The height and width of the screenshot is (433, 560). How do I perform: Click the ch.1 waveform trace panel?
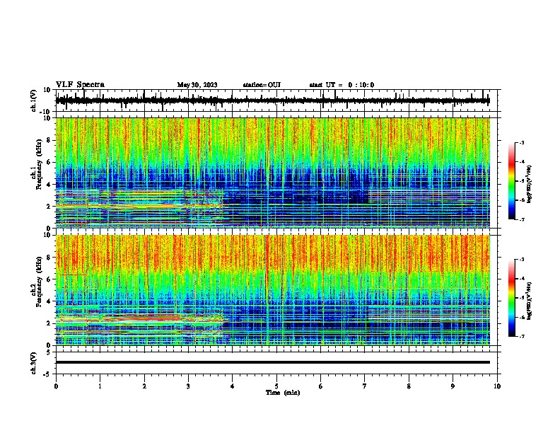[278, 100]
